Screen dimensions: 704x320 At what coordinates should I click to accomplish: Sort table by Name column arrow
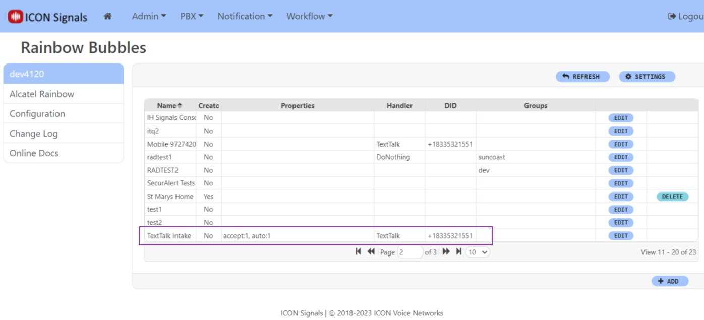(180, 106)
